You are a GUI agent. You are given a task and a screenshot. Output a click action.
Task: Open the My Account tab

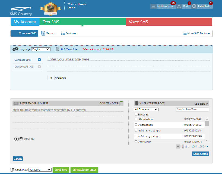25,22
